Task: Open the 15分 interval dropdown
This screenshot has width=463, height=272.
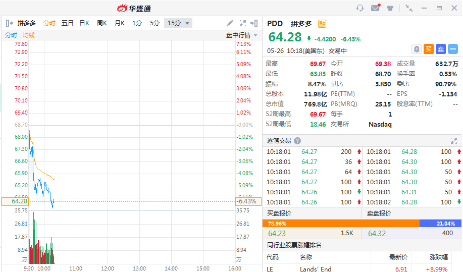Action: pos(179,23)
